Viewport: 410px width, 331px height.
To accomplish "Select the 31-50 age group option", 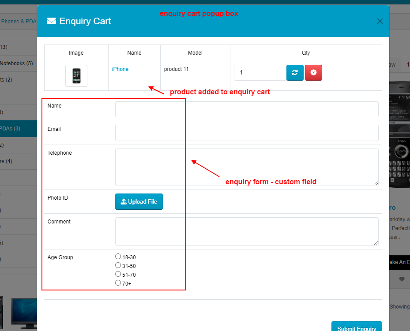I will [x=118, y=265].
